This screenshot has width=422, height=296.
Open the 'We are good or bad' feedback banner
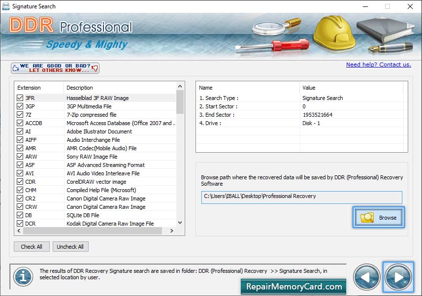pos(55,68)
